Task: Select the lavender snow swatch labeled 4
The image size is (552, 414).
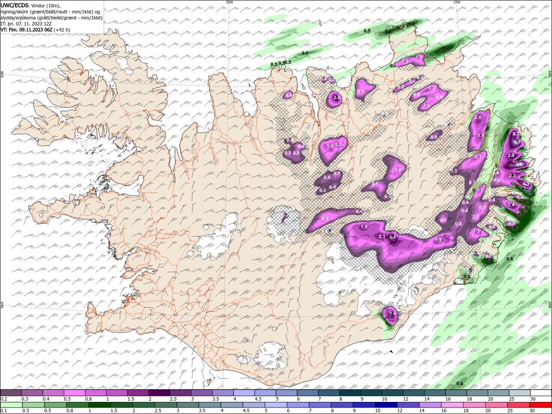Action: click(x=244, y=393)
